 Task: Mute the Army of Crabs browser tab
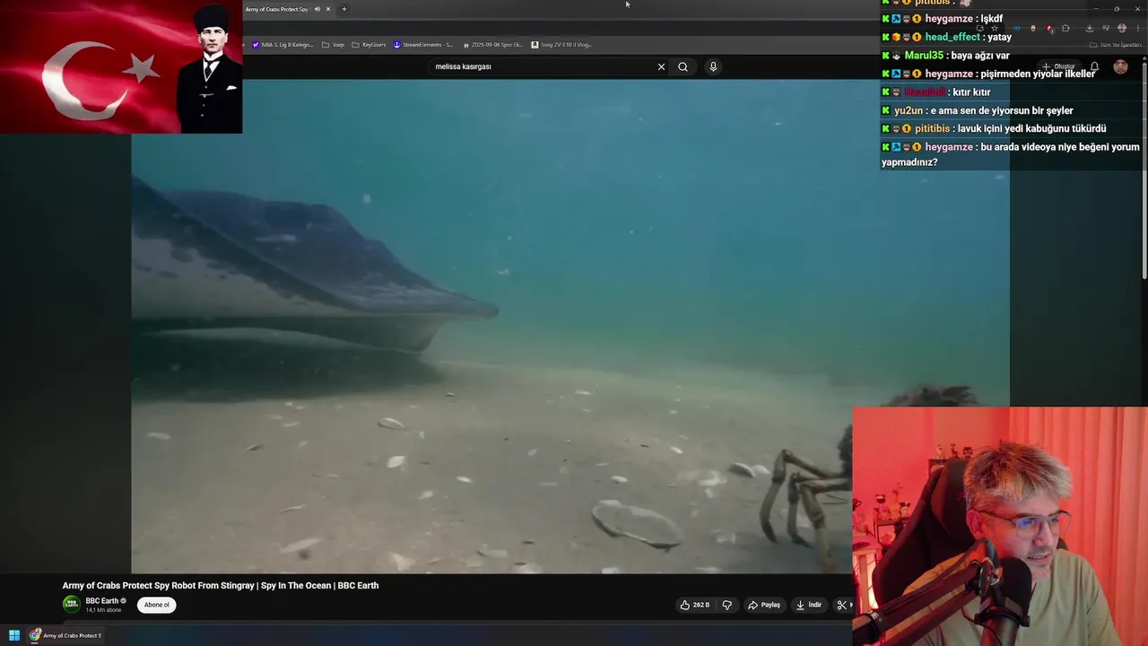317,9
